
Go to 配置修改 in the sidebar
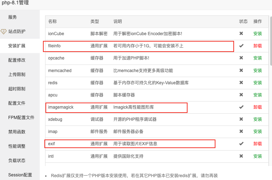(20, 60)
